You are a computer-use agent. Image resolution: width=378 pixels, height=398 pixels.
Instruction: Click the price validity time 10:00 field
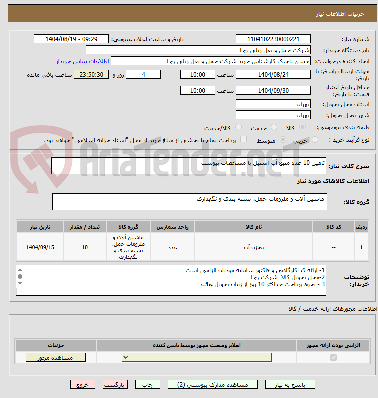[x=197, y=90]
